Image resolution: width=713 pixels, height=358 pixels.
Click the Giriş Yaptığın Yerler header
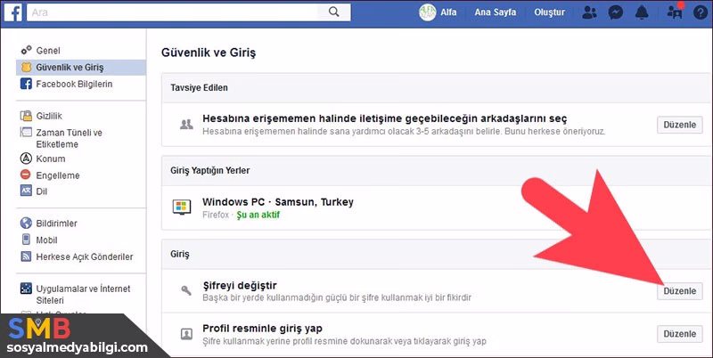pos(210,171)
